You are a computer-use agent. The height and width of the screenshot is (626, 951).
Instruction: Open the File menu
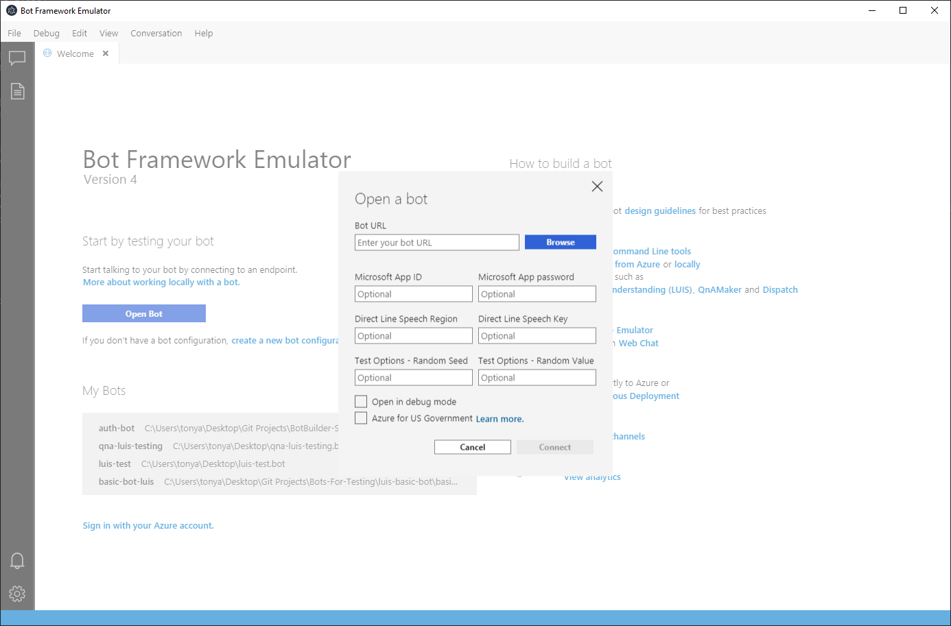click(14, 33)
